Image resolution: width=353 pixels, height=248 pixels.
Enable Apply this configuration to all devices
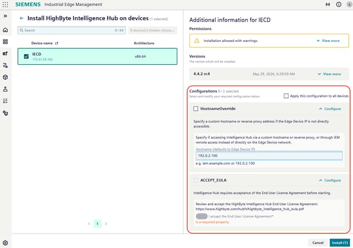[x=286, y=96]
